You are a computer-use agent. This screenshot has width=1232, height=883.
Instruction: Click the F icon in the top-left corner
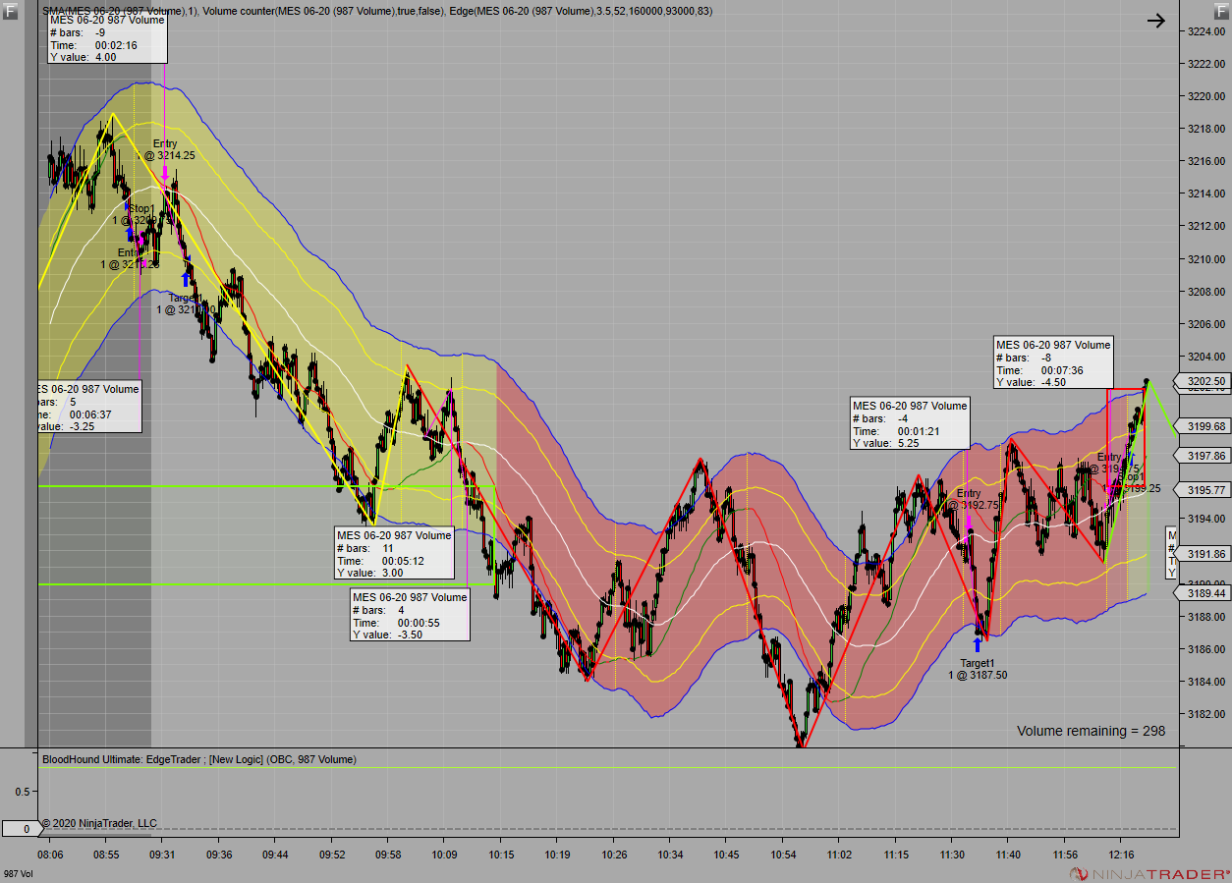point(10,11)
